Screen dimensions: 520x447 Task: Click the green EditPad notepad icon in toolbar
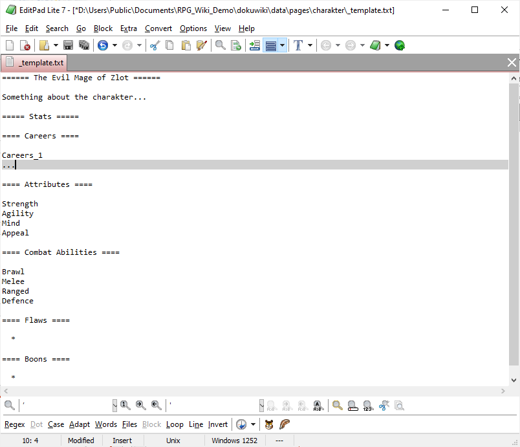click(x=375, y=45)
